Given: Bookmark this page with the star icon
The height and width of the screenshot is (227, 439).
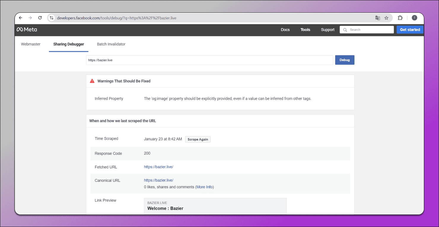Looking at the screenshot, I should coord(386,18).
